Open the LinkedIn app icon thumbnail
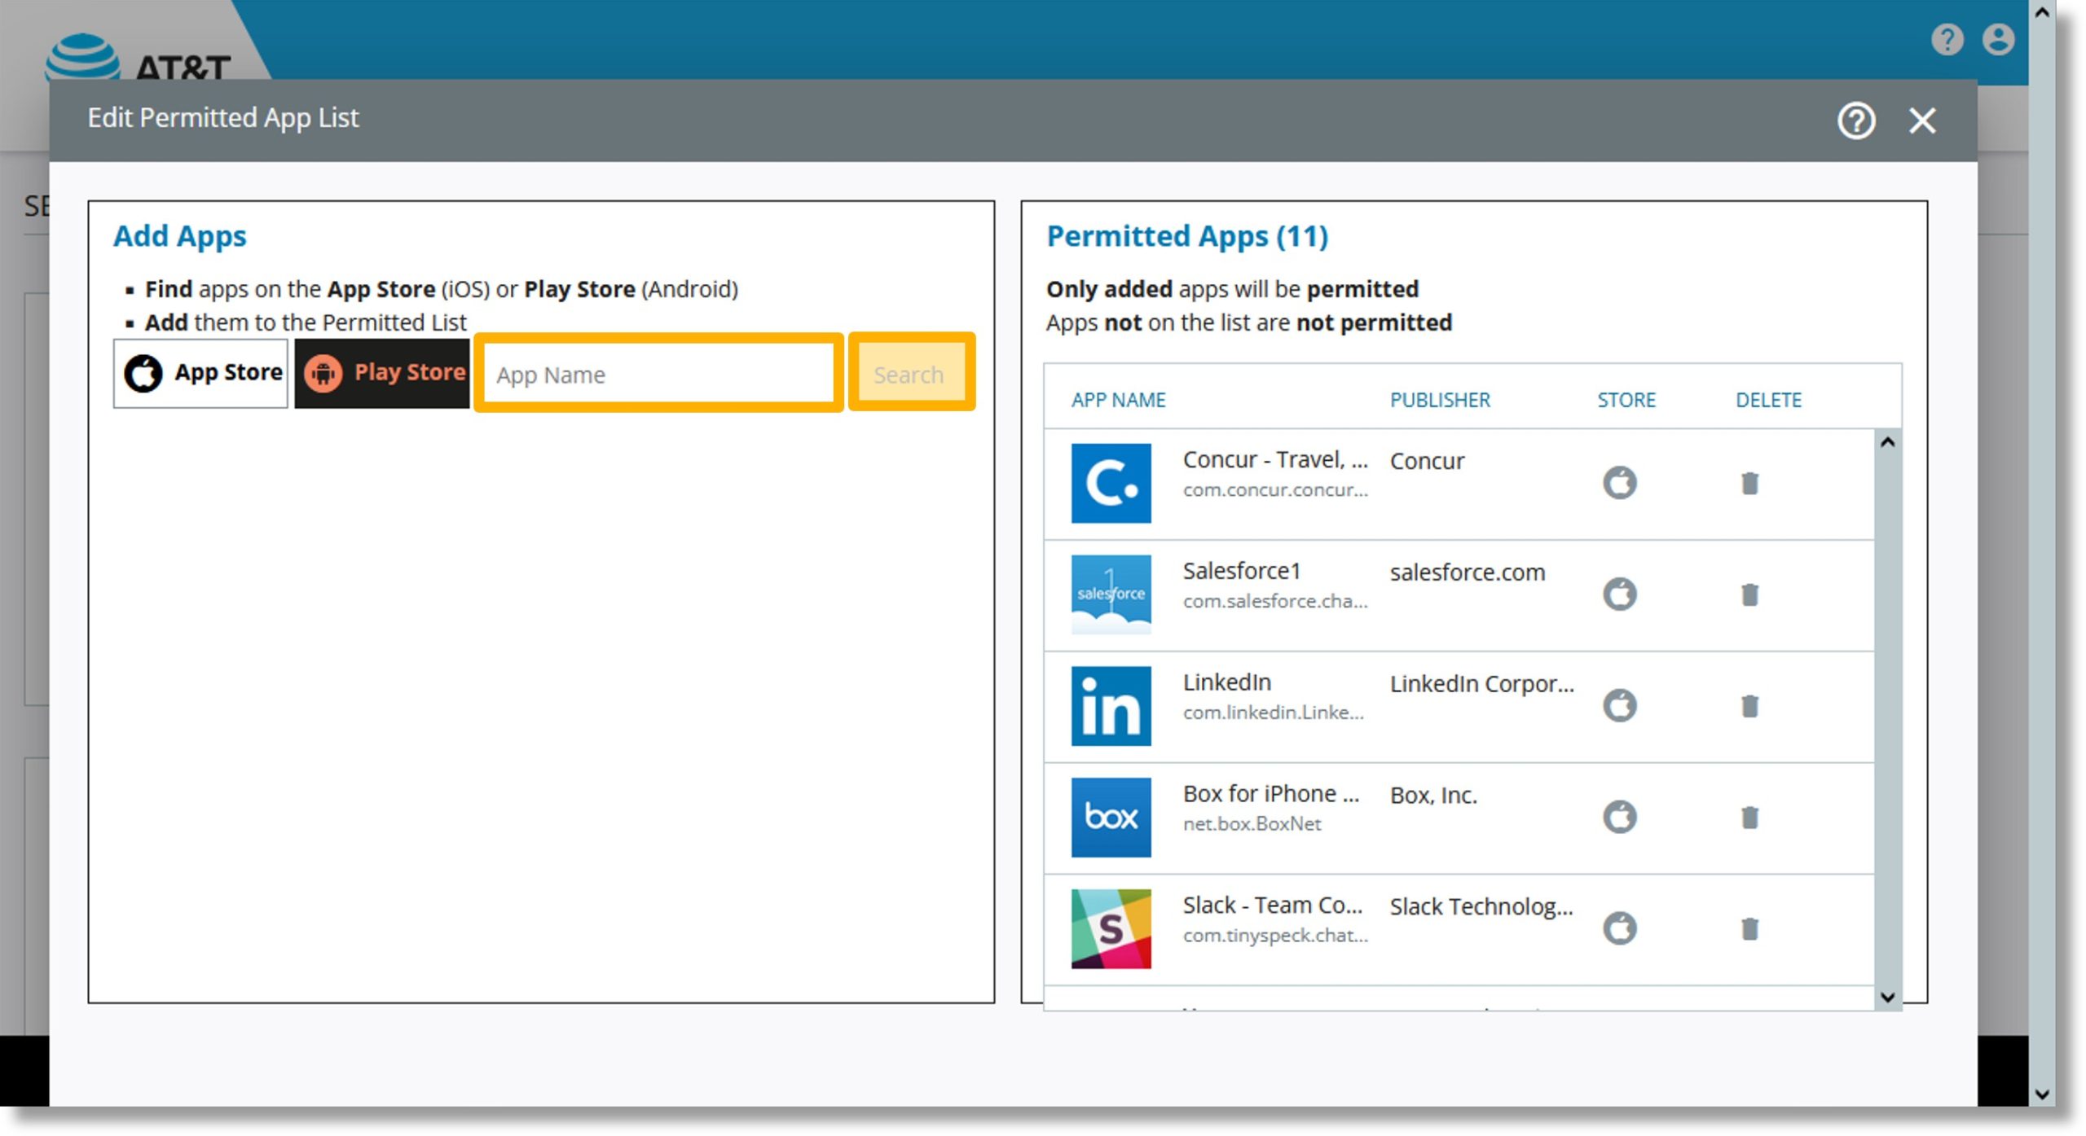 (x=1111, y=706)
